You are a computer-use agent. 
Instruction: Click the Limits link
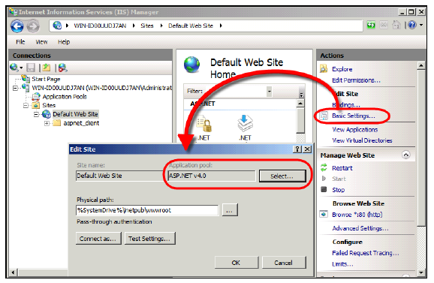tap(342, 264)
